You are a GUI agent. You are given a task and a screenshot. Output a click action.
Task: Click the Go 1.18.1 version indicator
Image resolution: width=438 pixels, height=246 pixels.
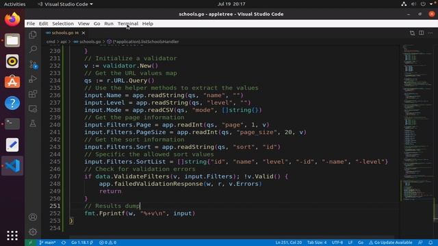click(x=82, y=243)
